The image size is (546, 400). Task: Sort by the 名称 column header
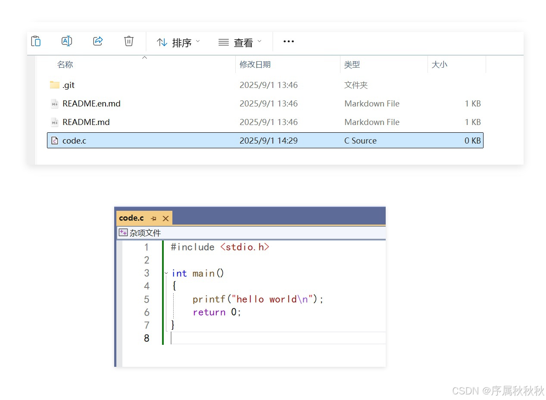click(65, 64)
